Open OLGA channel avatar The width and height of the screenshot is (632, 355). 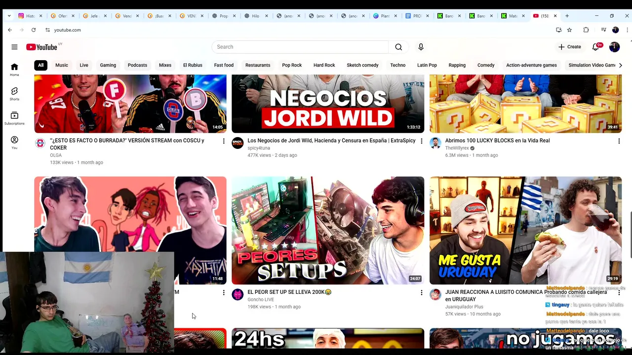tap(40, 143)
